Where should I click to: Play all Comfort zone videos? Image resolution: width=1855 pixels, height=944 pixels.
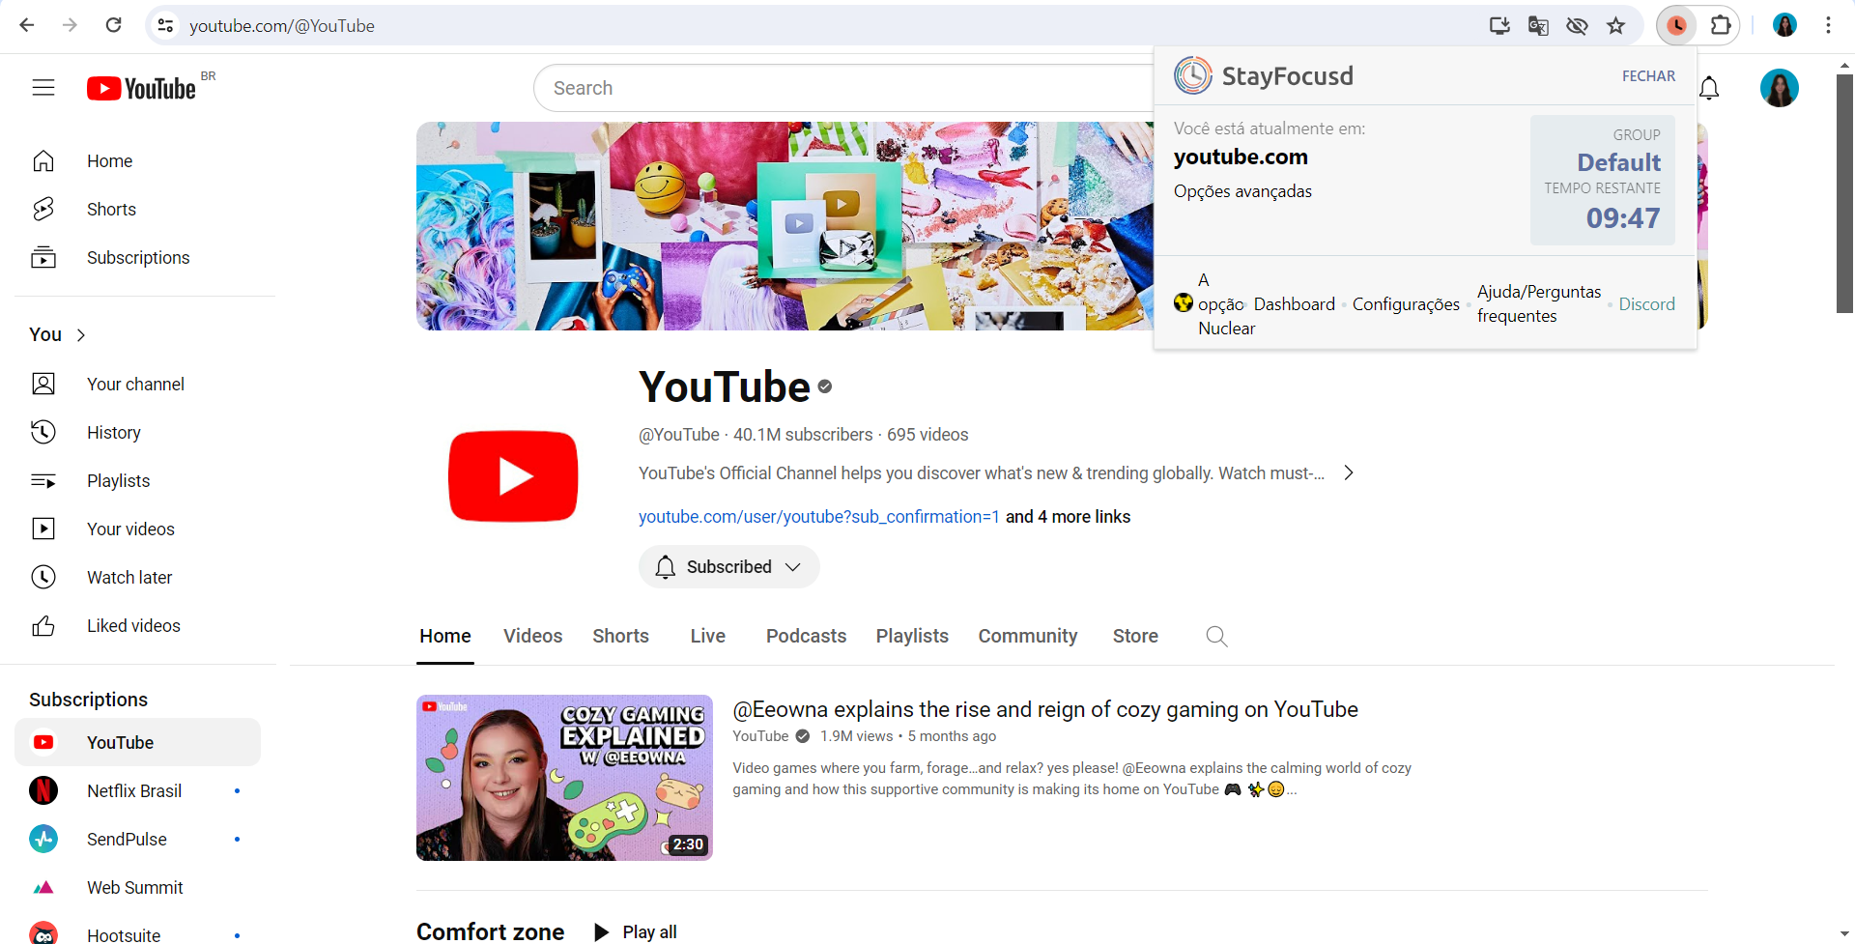[636, 932]
